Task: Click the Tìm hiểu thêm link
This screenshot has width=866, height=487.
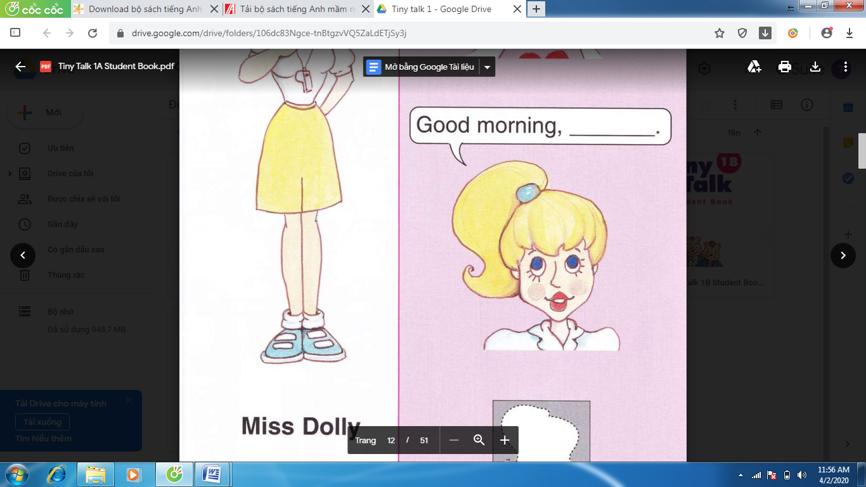Action: pyautogui.click(x=44, y=438)
